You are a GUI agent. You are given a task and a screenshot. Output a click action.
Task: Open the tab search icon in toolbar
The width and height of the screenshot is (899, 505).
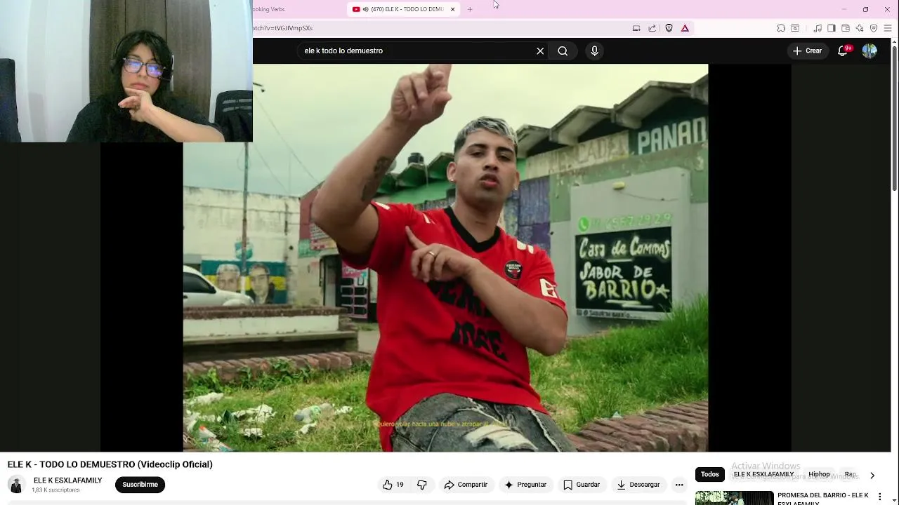pyautogui.click(x=795, y=28)
